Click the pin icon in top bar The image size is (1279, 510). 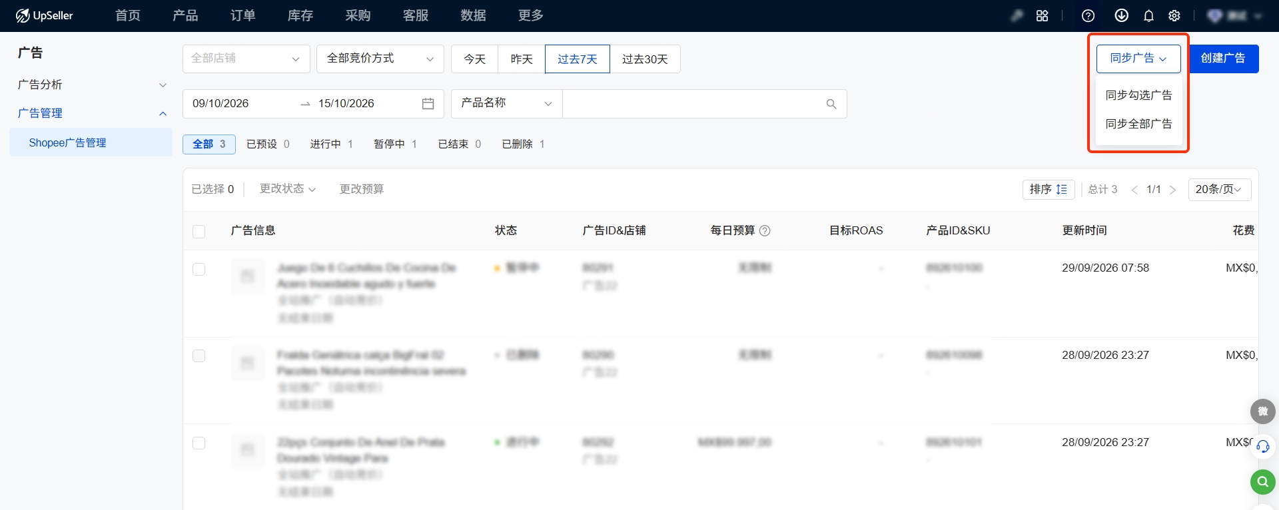1017,16
